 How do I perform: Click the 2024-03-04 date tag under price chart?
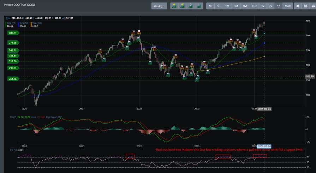264,109
